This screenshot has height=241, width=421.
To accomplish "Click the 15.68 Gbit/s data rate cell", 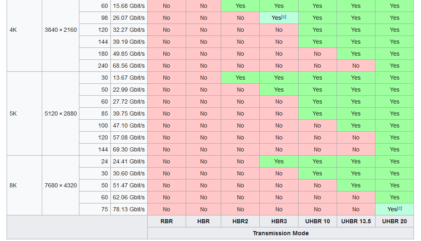I will (x=129, y=6).
